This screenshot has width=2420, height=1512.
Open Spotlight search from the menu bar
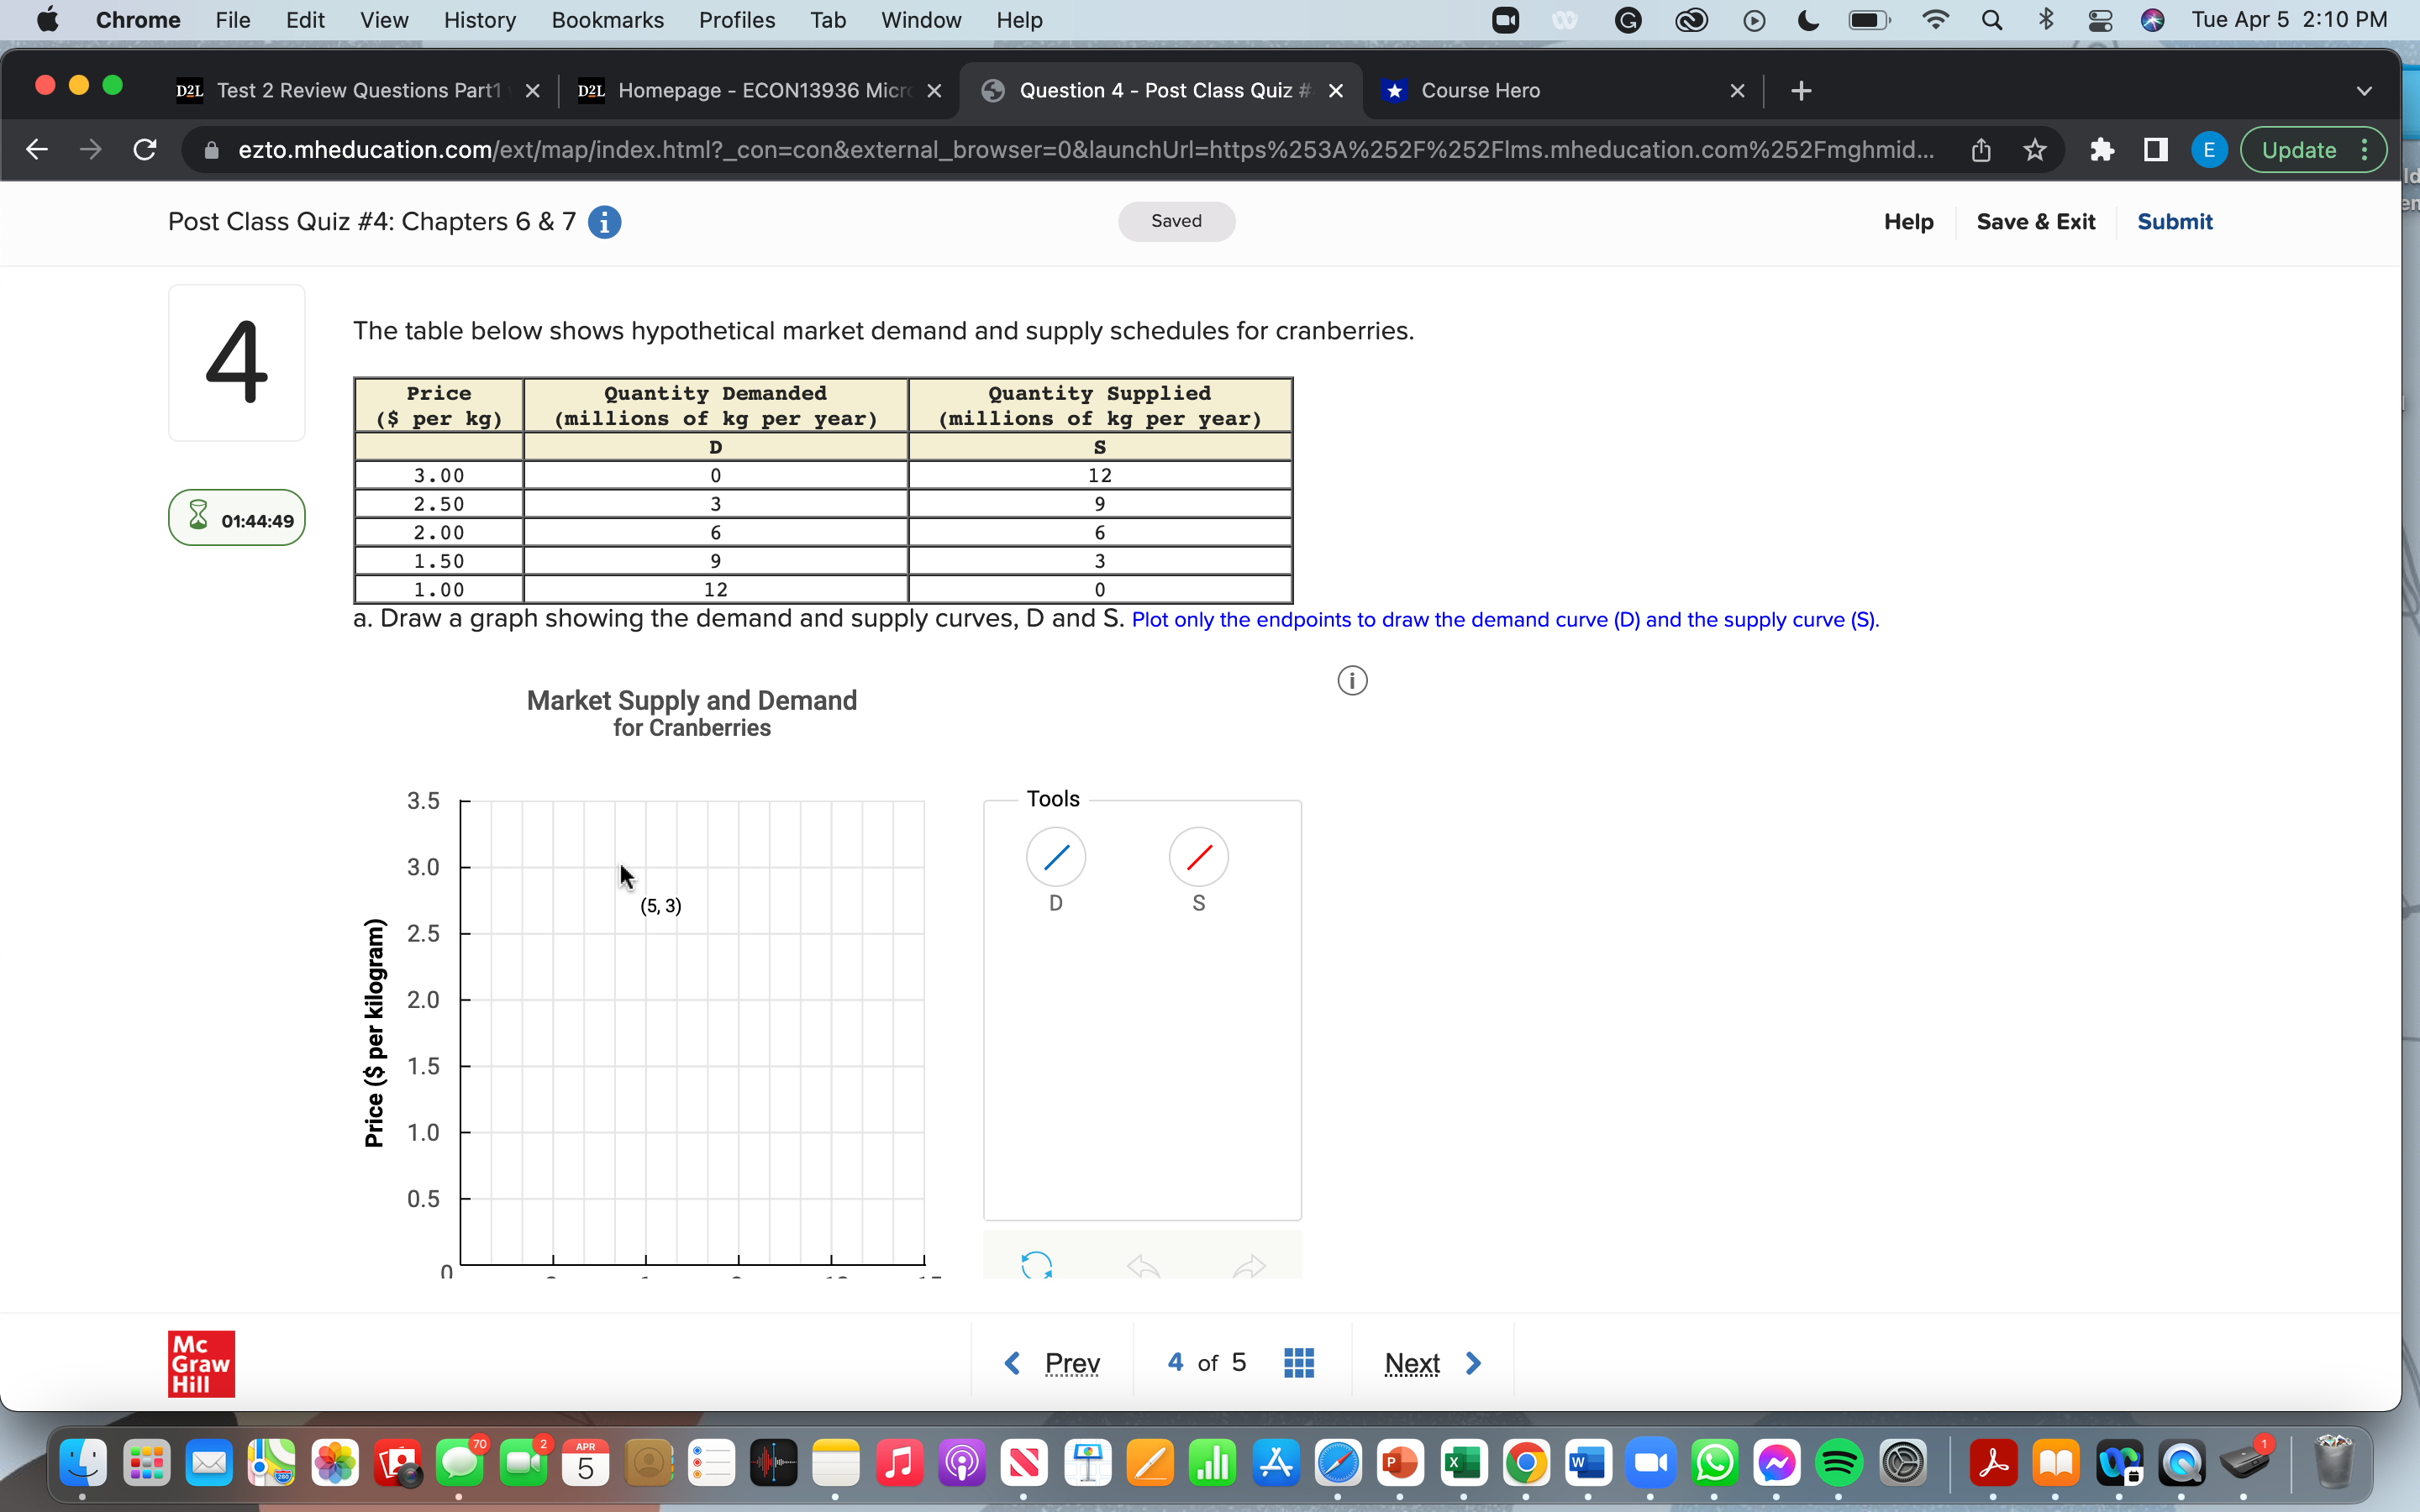pyautogui.click(x=1992, y=19)
